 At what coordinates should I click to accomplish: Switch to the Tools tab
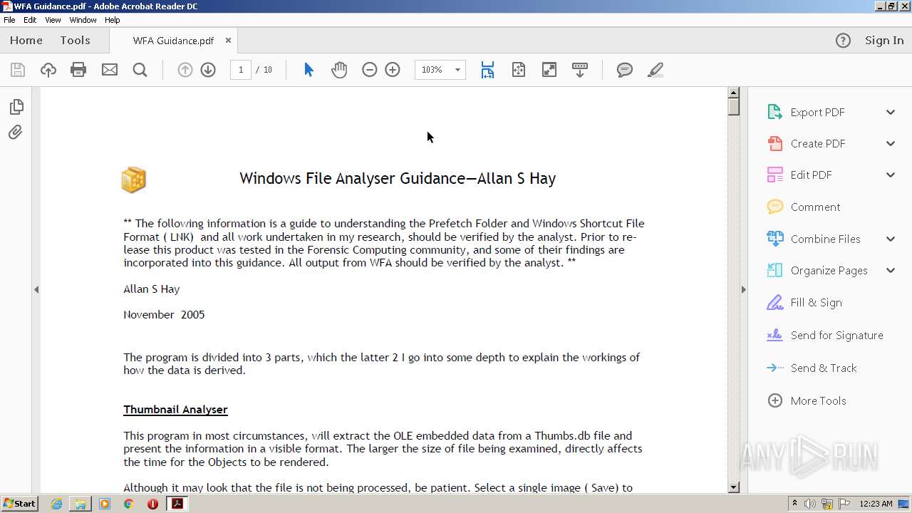coord(75,41)
